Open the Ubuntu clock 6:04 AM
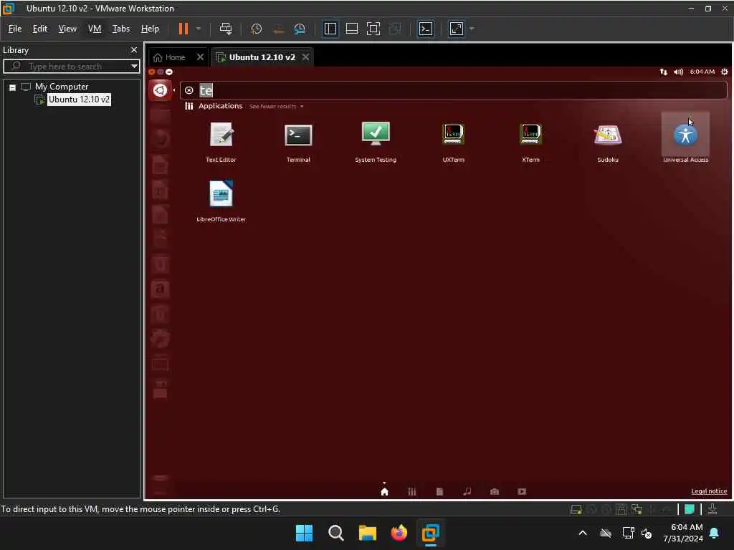The width and height of the screenshot is (734, 550). coord(702,72)
